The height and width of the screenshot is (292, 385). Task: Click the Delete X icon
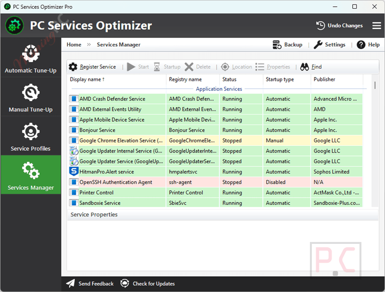[x=189, y=67]
